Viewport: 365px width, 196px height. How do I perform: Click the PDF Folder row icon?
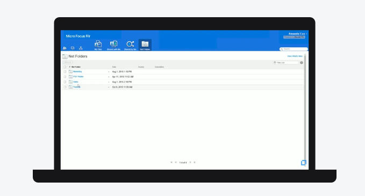[x=70, y=77]
